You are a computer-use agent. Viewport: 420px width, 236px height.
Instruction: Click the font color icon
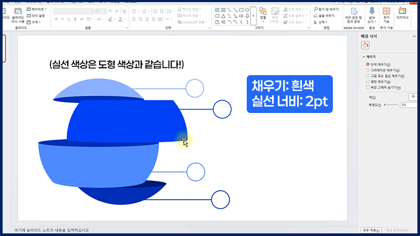[x=120, y=19]
